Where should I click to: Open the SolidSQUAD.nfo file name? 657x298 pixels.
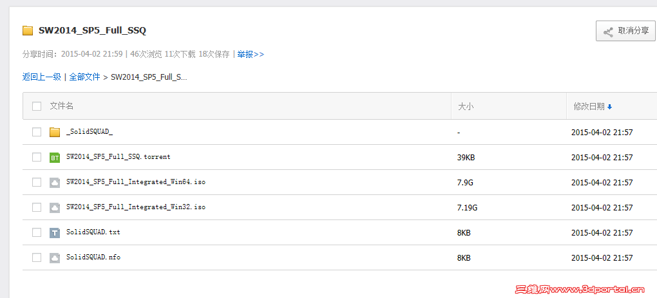point(93,257)
